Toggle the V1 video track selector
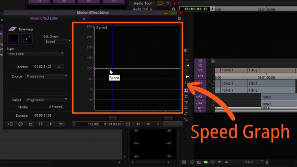Image resolution: width=297 pixels, height=167 pixels. [200, 70]
